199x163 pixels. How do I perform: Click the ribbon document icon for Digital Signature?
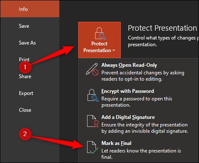pos(93,121)
